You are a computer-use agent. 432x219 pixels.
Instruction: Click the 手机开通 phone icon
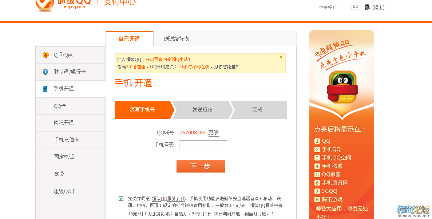[45, 89]
